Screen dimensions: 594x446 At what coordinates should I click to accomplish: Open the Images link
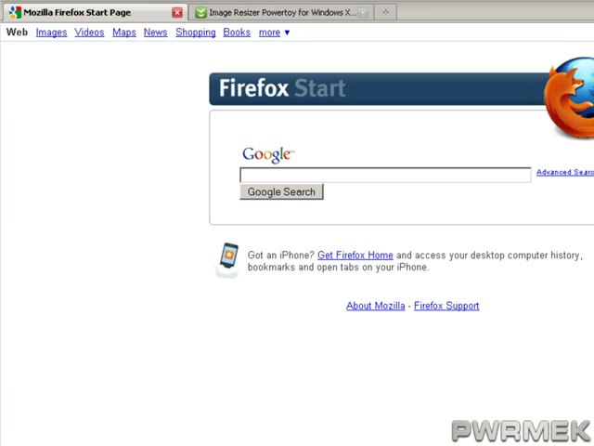click(x=52, y=33)
